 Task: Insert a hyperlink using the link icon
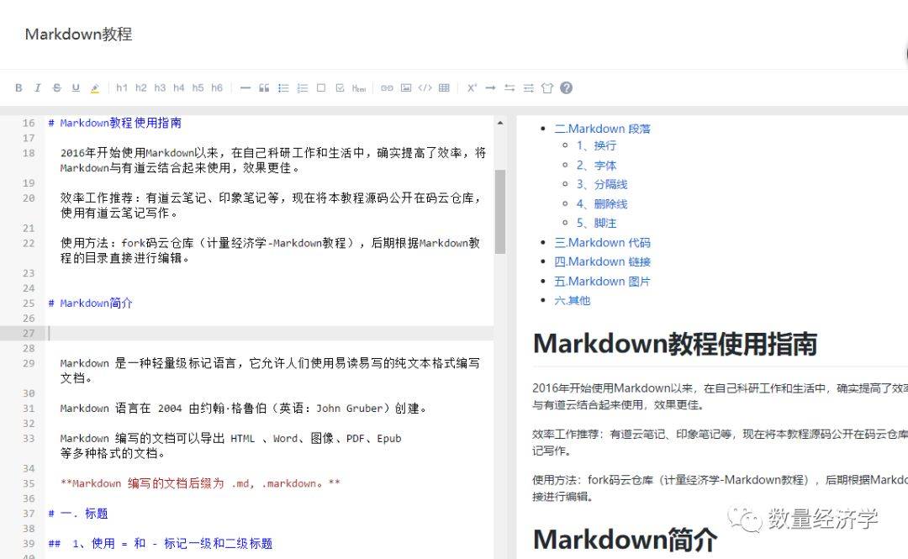387,87
